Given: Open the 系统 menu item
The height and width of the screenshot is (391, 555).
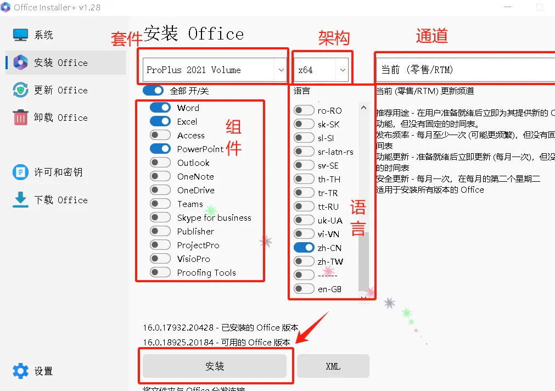Looking at the screenshot, I should pyautogui.click(x=65, y=35).
